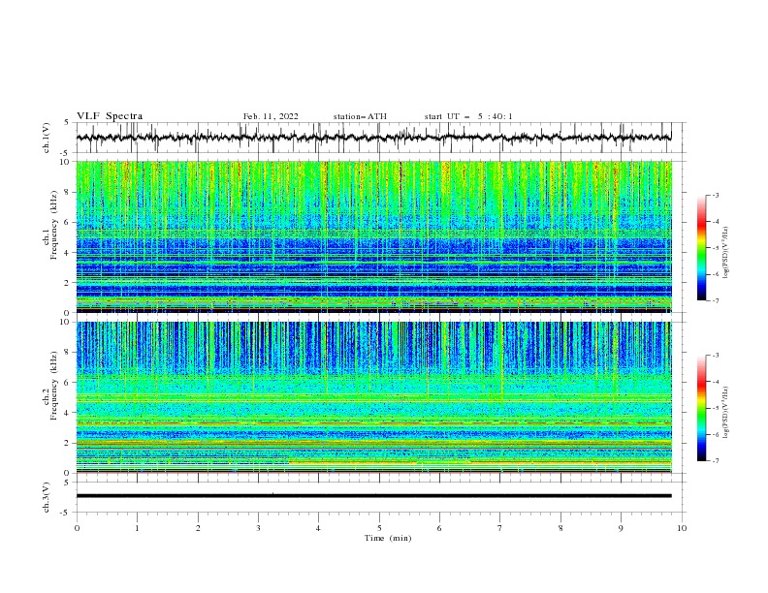Screen dimensions: 768x593
Task: Click the "station=ATH" label
Action: (360, 116)
